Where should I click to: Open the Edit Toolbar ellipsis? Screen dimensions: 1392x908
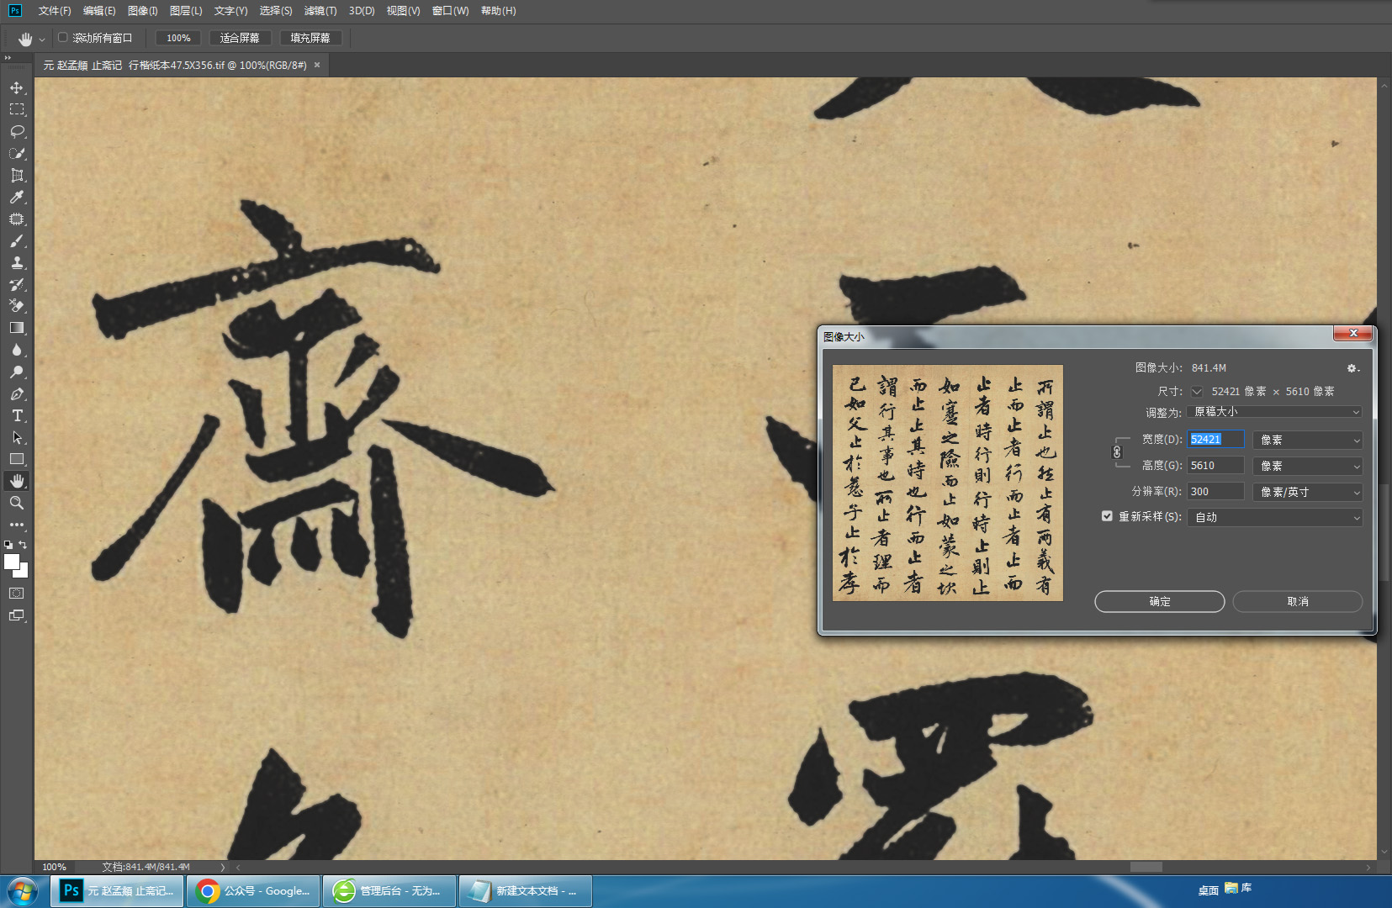[17, 525]
